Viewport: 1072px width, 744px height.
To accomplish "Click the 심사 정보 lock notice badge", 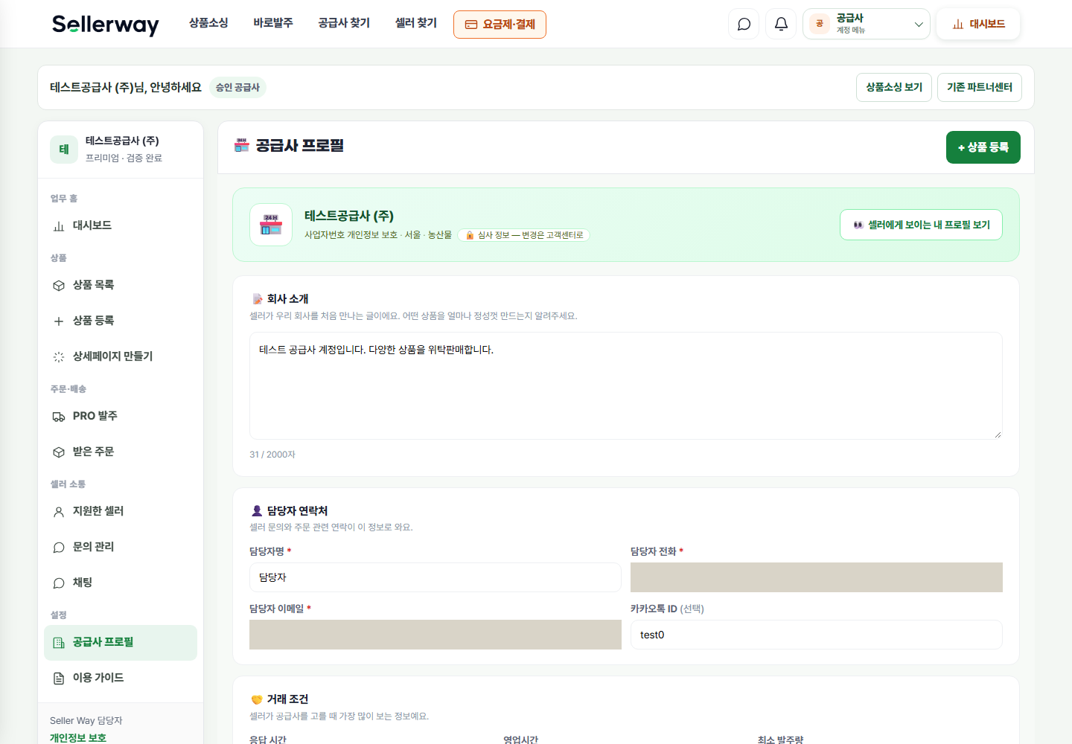I will pyautogui.click(x=524, y=235).
